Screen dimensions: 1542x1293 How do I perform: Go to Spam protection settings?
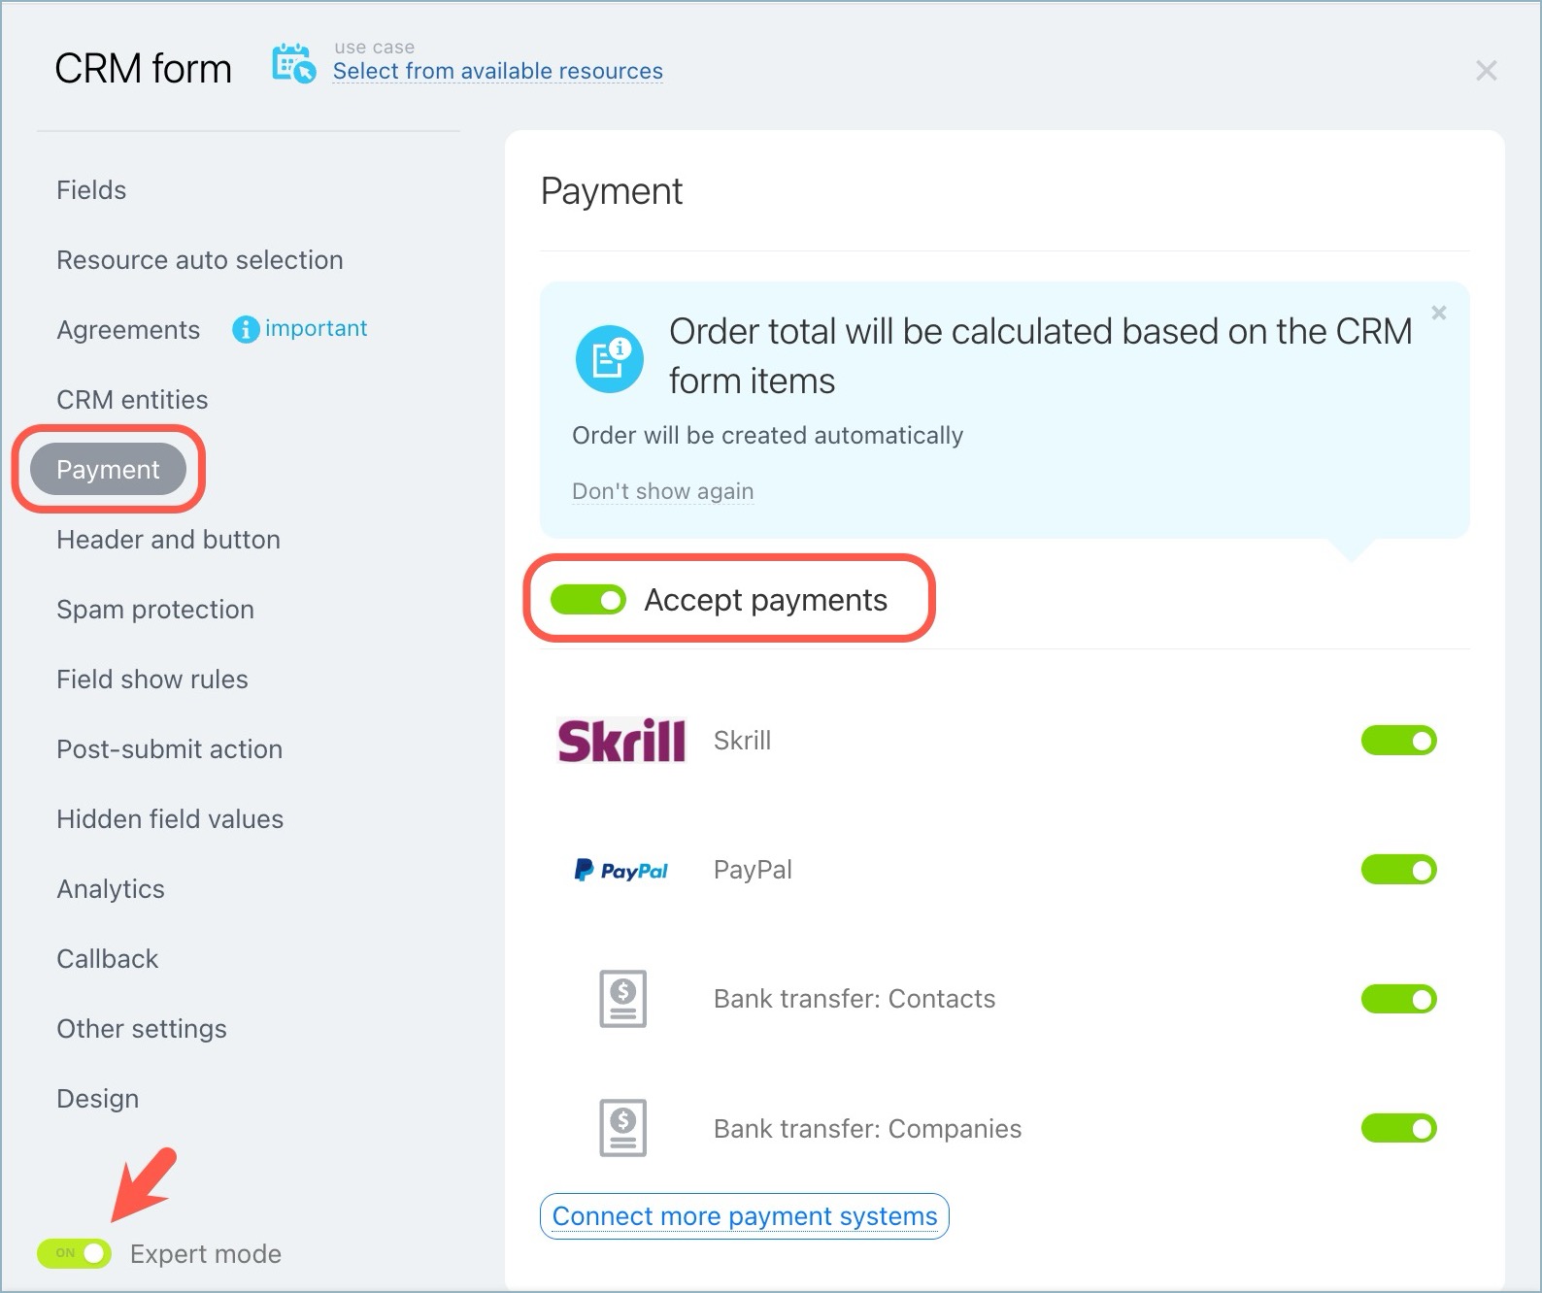[x=155, y=610]
